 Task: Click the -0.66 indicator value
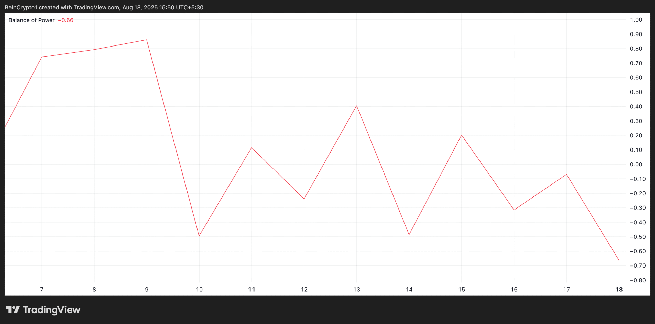coord(66,20)
